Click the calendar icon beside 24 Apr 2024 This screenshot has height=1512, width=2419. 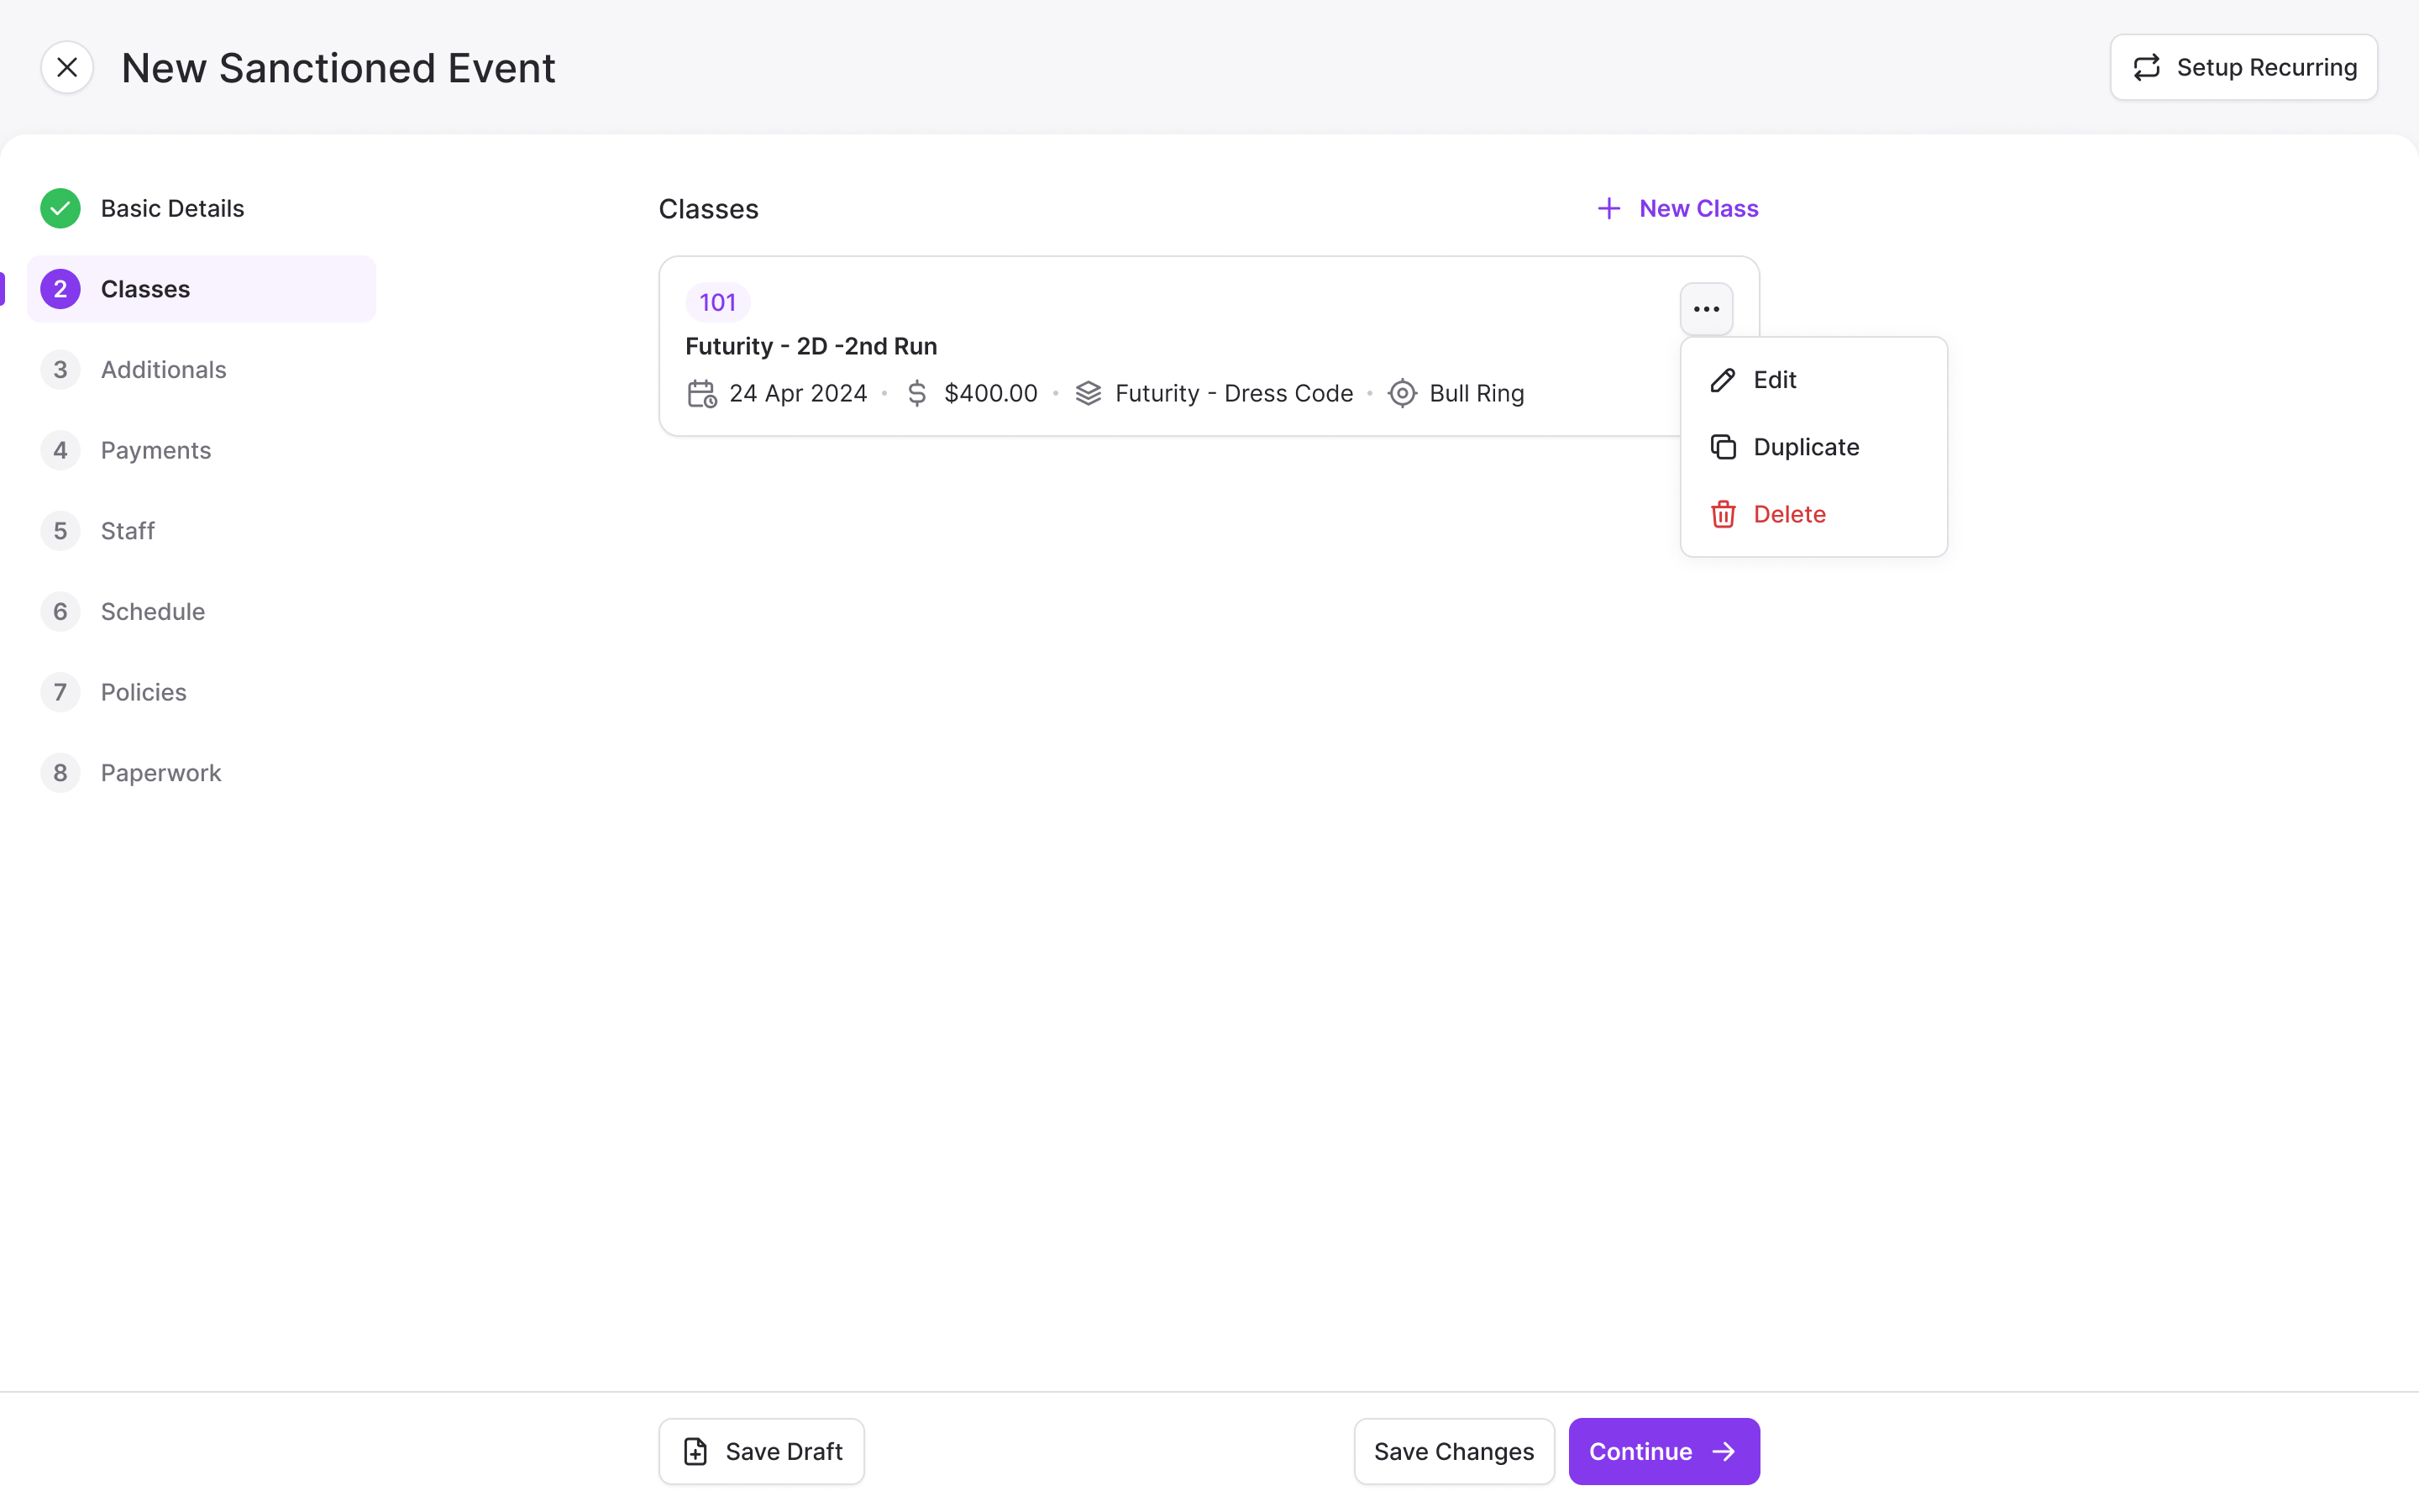click(x=701, y=394)
